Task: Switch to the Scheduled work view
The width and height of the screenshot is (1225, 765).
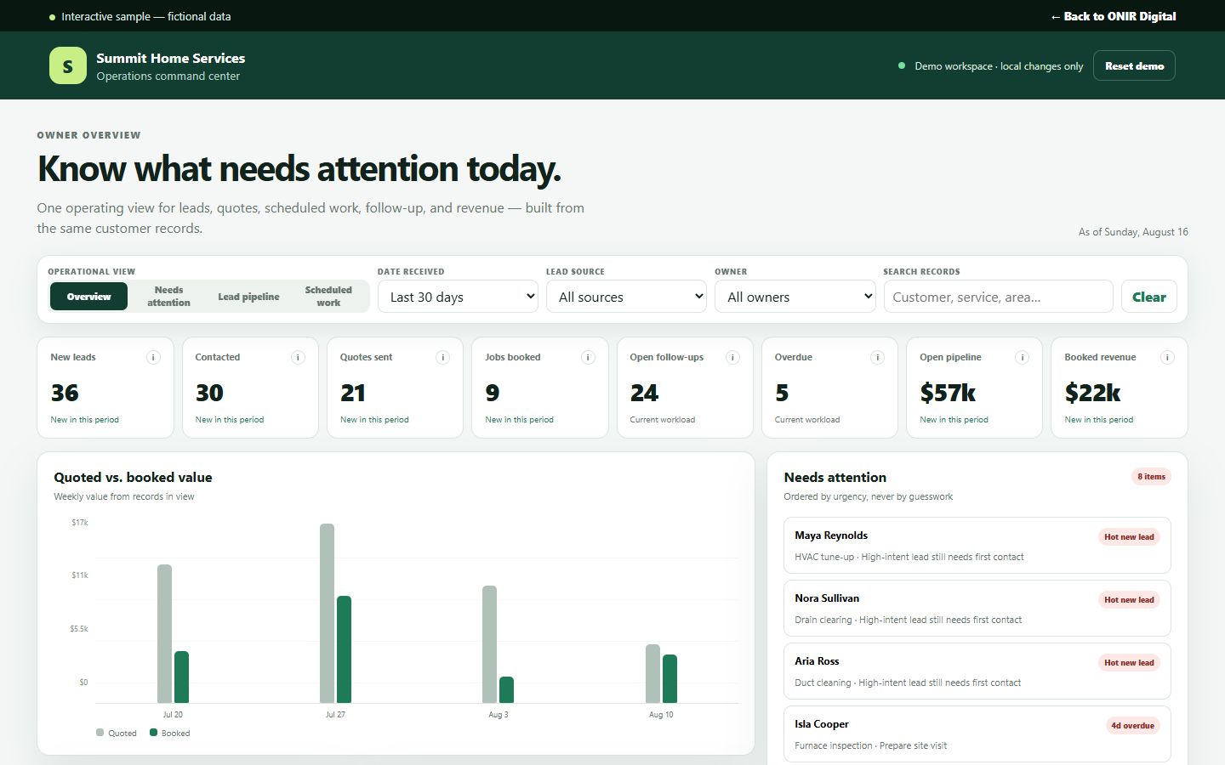Action: 328,297
